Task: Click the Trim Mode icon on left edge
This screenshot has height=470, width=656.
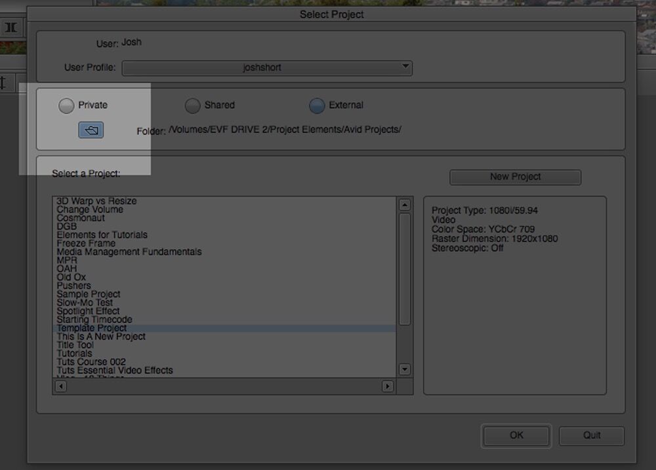Action: [x=10, y=28]
